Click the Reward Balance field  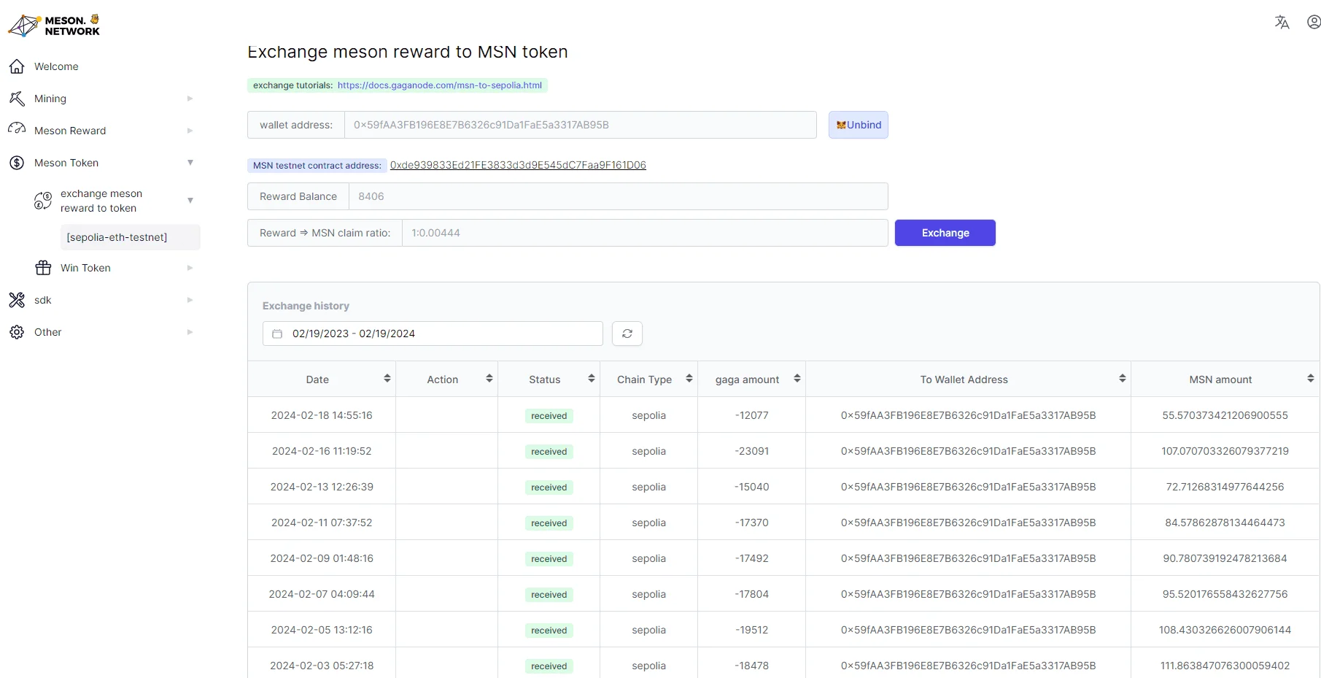point(618,196)
